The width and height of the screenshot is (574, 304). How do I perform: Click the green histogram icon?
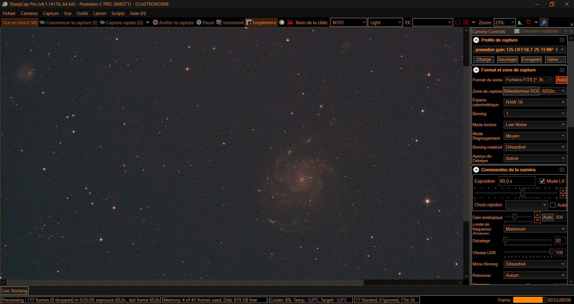pyautogui.click(x=520, y=22)
